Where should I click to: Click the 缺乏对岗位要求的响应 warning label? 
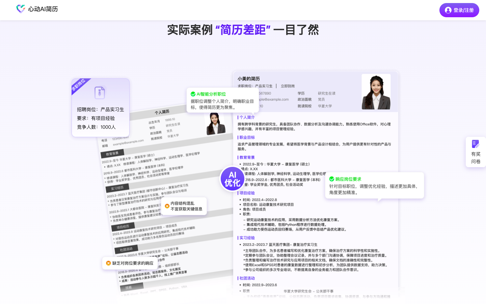tap(133, 263)
